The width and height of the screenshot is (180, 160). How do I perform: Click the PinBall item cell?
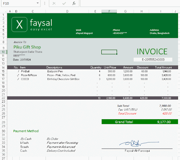pos(25,71)
